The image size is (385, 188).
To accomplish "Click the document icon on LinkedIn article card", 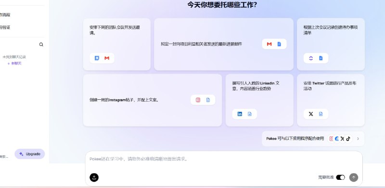I will 249,114.
